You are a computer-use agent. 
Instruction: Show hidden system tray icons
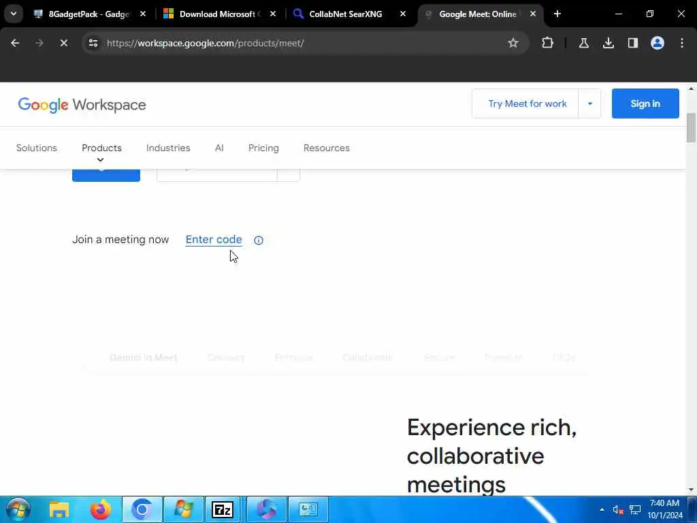click(602, 509)
